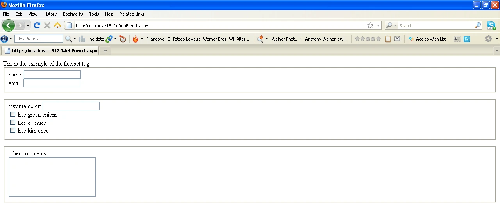Screen dimensions: 500x215
Task: Open the address bar history dropdown
Action: [x=378, y=26]
